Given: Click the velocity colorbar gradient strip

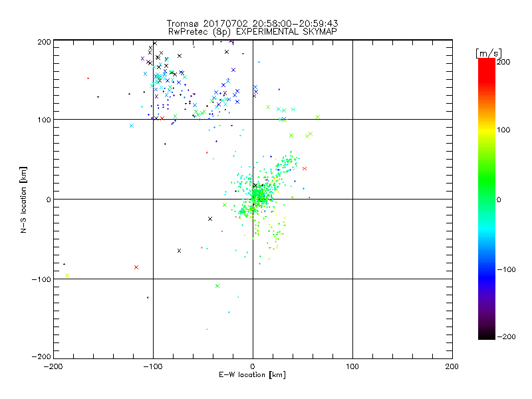Looking at the screenshot, I should pos(487,198).
